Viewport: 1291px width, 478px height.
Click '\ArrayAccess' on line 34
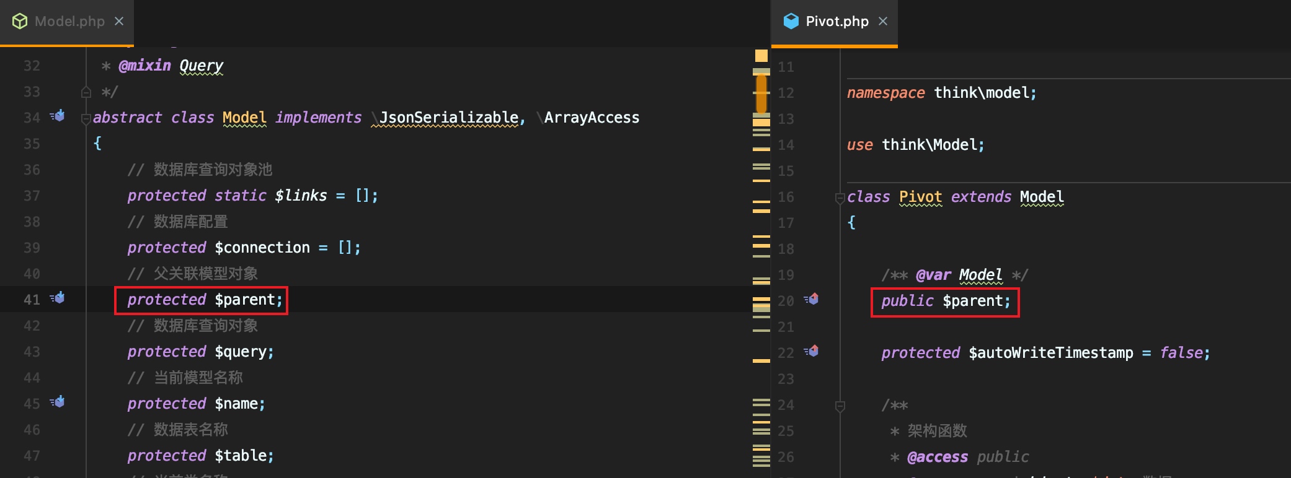tap(588, 118)
